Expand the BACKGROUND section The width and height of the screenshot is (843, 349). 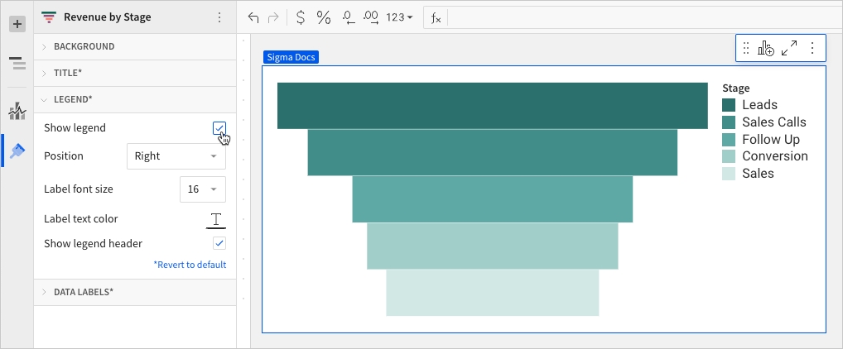point(84,46)
